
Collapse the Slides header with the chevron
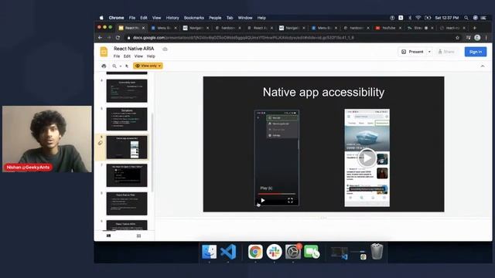pos(483,66)
